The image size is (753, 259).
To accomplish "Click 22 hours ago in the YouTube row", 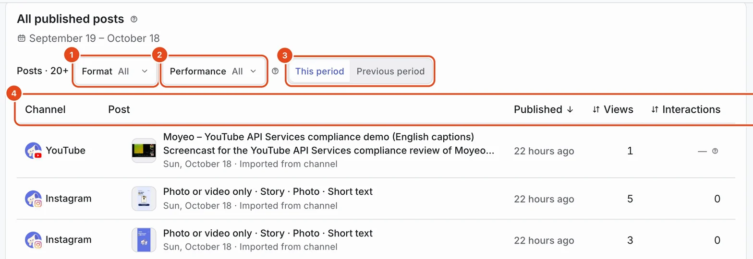I will [544, 151].
